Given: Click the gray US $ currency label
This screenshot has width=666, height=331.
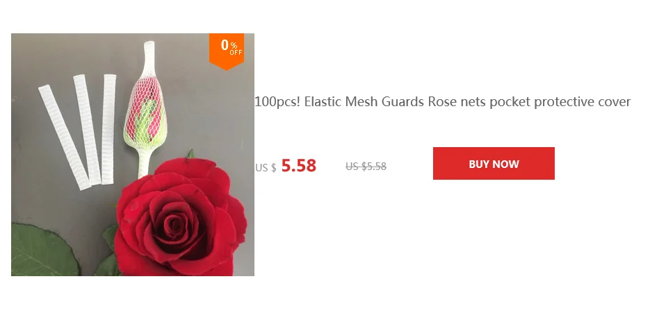Looking at the screenshot, I should point(266,168).
